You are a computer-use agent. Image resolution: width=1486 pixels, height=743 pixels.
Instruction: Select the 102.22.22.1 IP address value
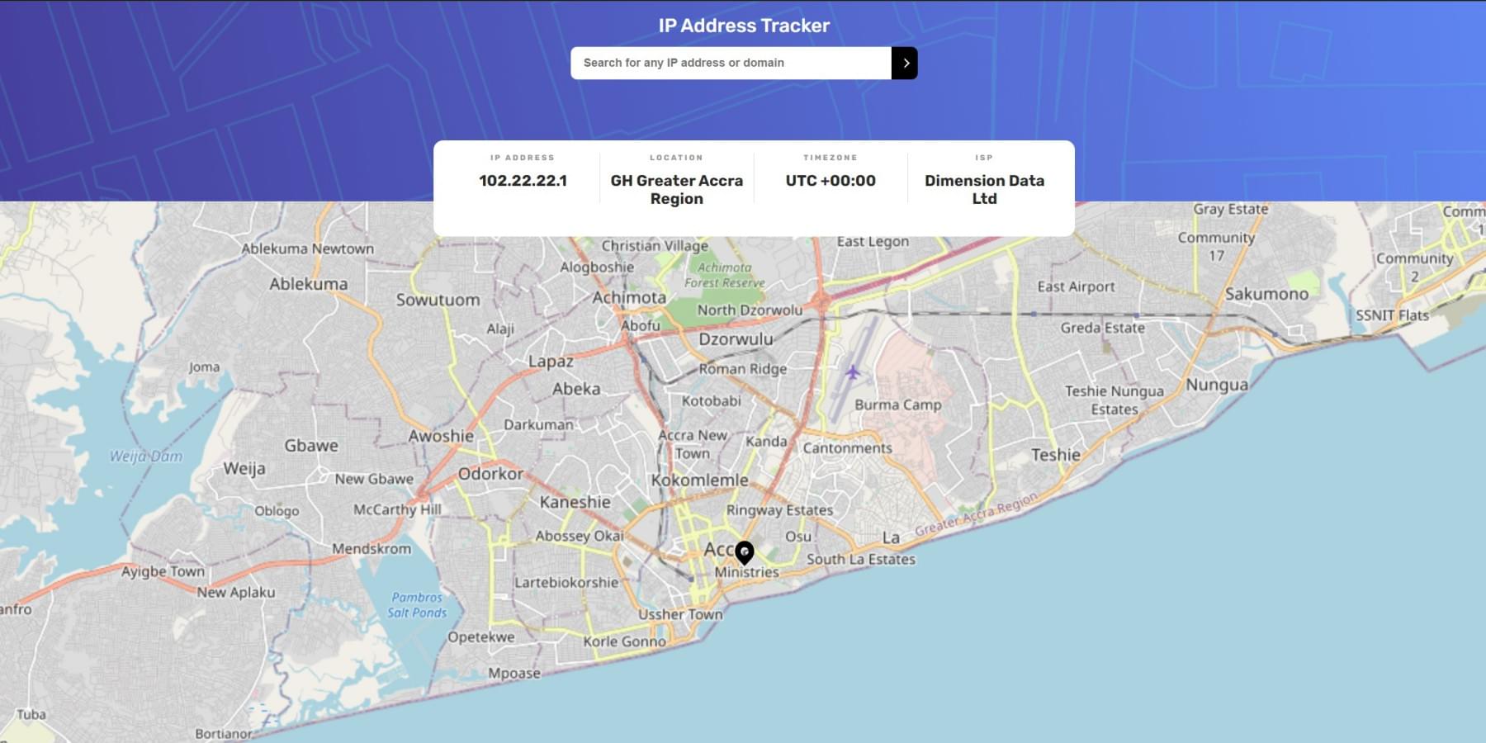click(523, 181)
